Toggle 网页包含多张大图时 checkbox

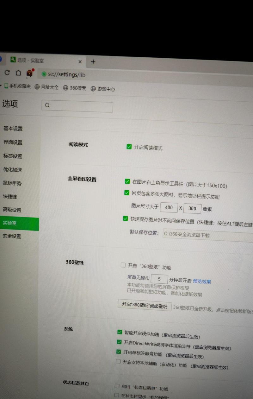tap(126, 193)
